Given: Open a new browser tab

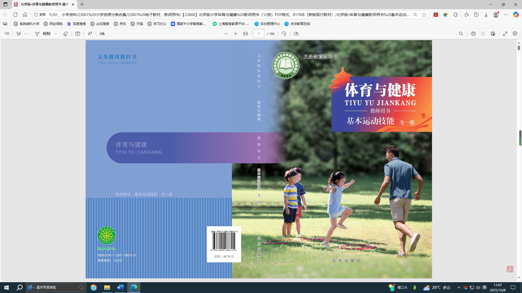Looking at the screenshot, I should [x=82, y=4].
